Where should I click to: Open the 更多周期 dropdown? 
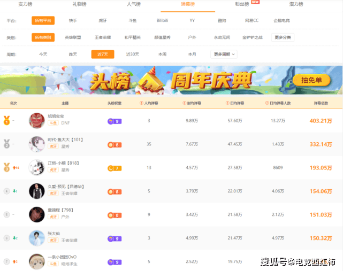pyautogui.click(x=224, y=54)
